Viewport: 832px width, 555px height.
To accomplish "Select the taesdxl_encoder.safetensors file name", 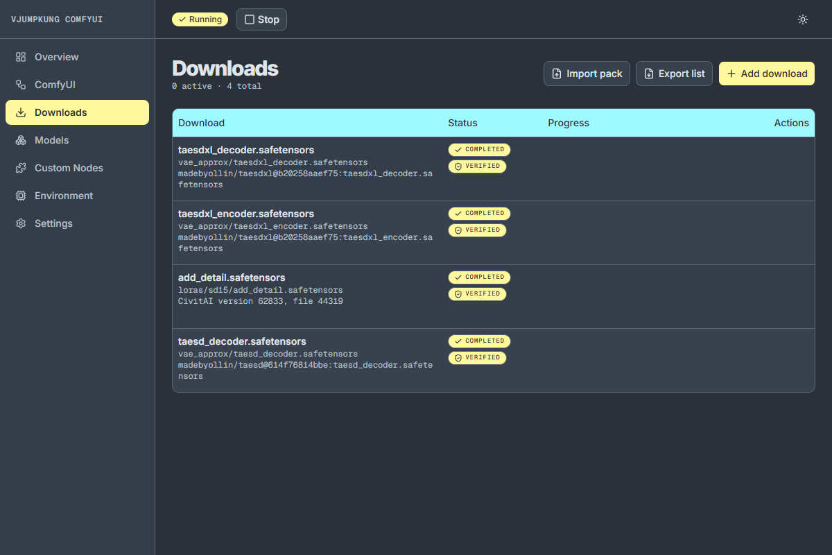I will coord(246,214).
